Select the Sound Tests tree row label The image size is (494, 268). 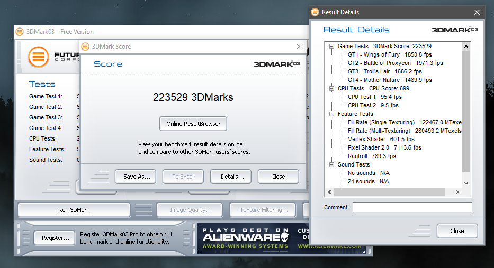coord(354,164)
